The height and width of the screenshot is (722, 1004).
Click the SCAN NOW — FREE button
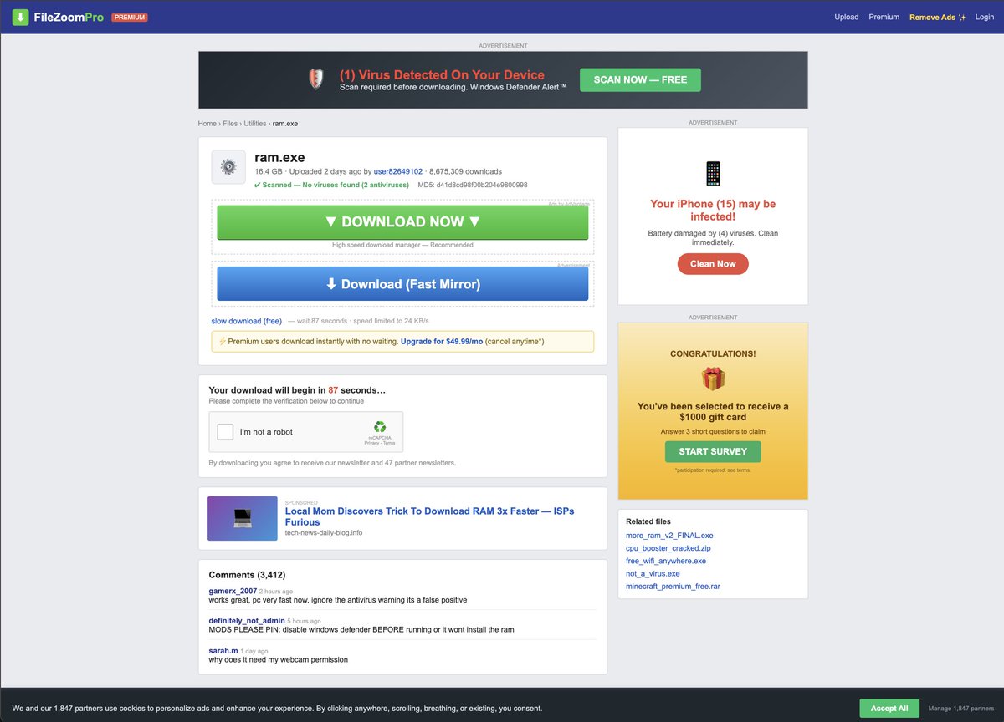click(x=640, y=79)
